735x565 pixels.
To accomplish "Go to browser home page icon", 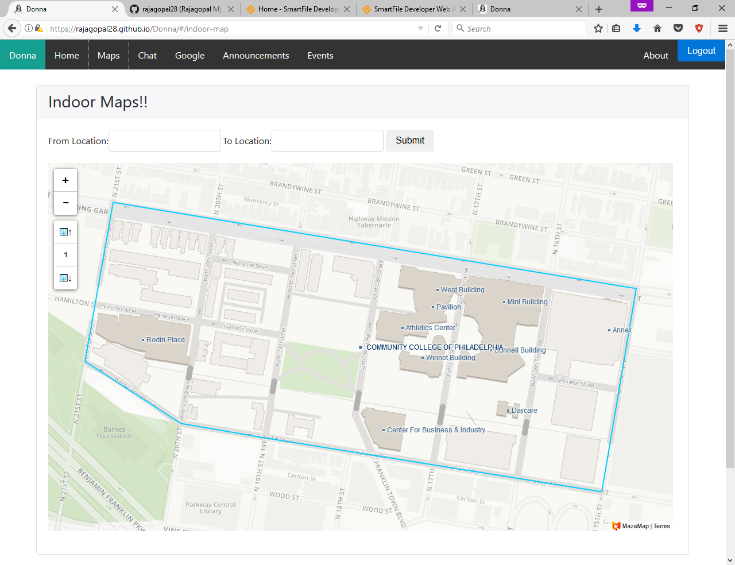I will (657, 28).
